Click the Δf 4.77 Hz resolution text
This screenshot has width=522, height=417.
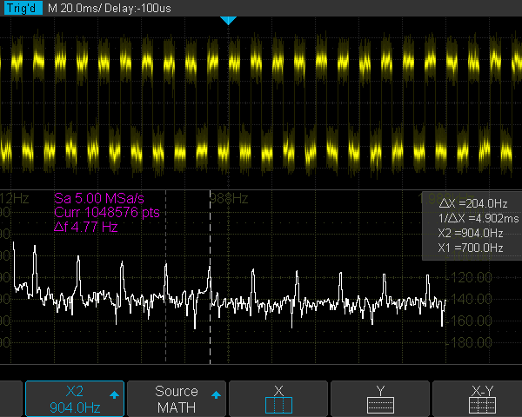coord(85,228)
